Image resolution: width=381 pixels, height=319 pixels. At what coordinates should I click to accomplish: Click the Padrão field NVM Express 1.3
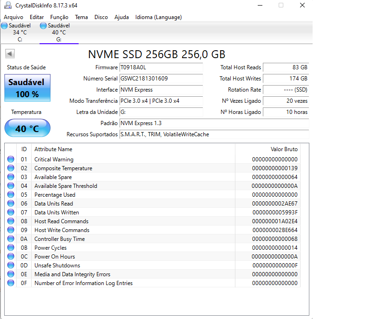(x=214, y=123)
